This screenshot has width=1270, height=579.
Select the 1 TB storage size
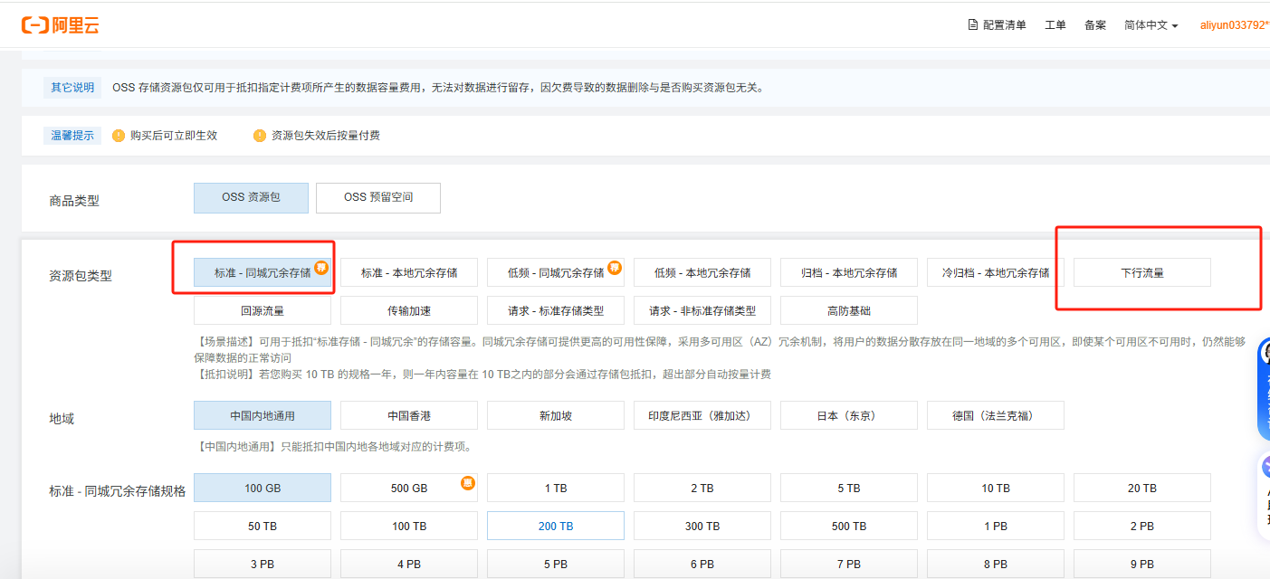(x=556, y=488)
